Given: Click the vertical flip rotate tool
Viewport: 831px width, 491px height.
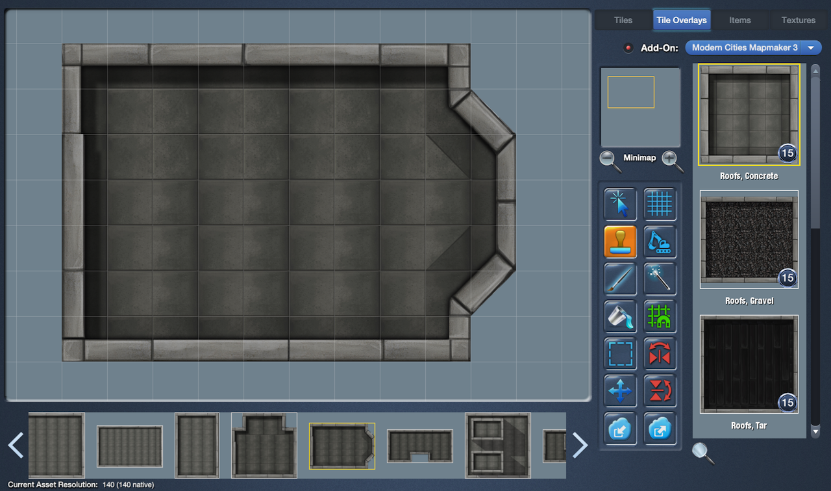Looking at the screenshot, I should pos(660,391).
